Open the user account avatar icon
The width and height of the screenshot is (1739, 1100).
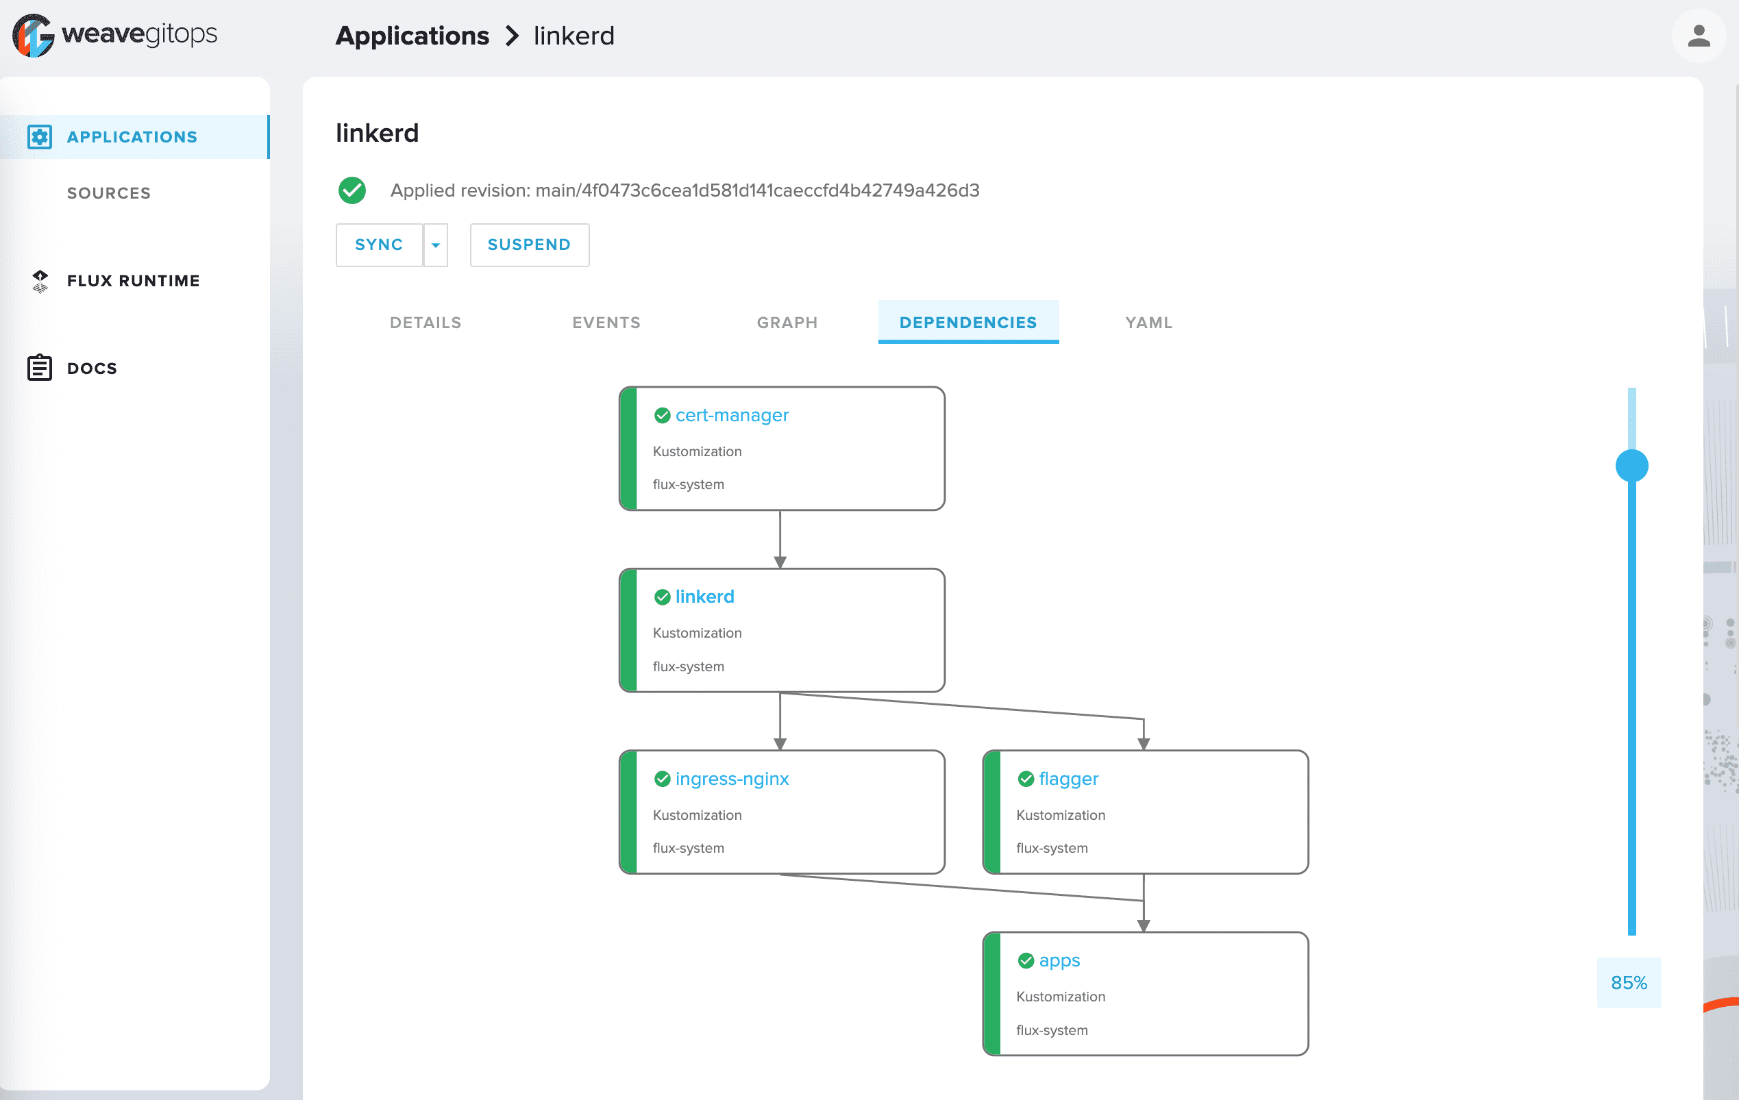pos(1698,36)
